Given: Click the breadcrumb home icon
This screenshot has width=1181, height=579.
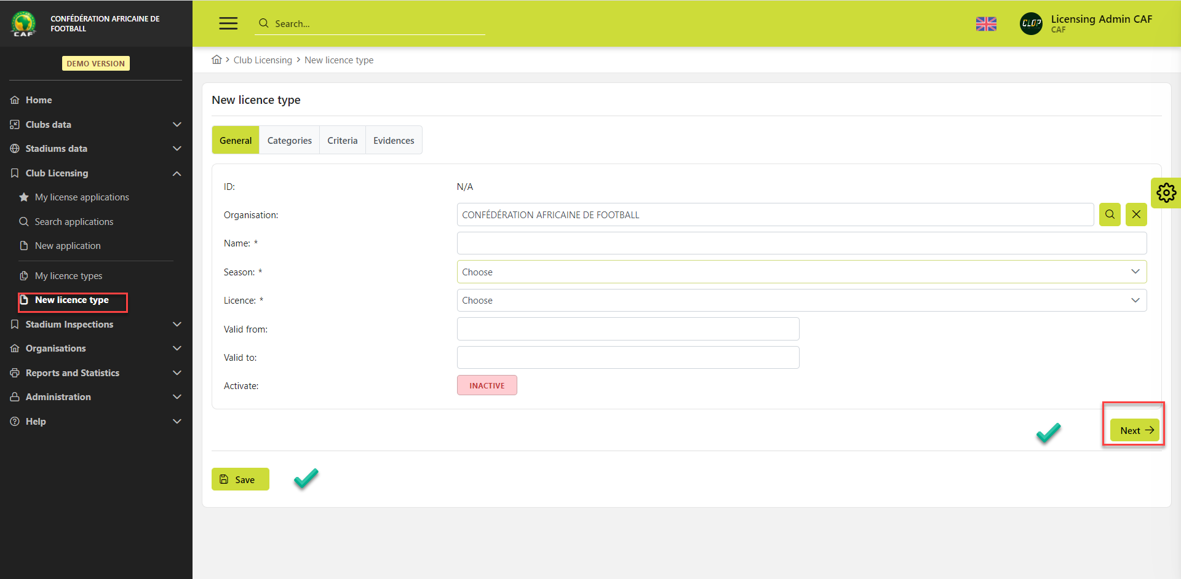Looking at the screenshot, I should [x=217, y=60].
